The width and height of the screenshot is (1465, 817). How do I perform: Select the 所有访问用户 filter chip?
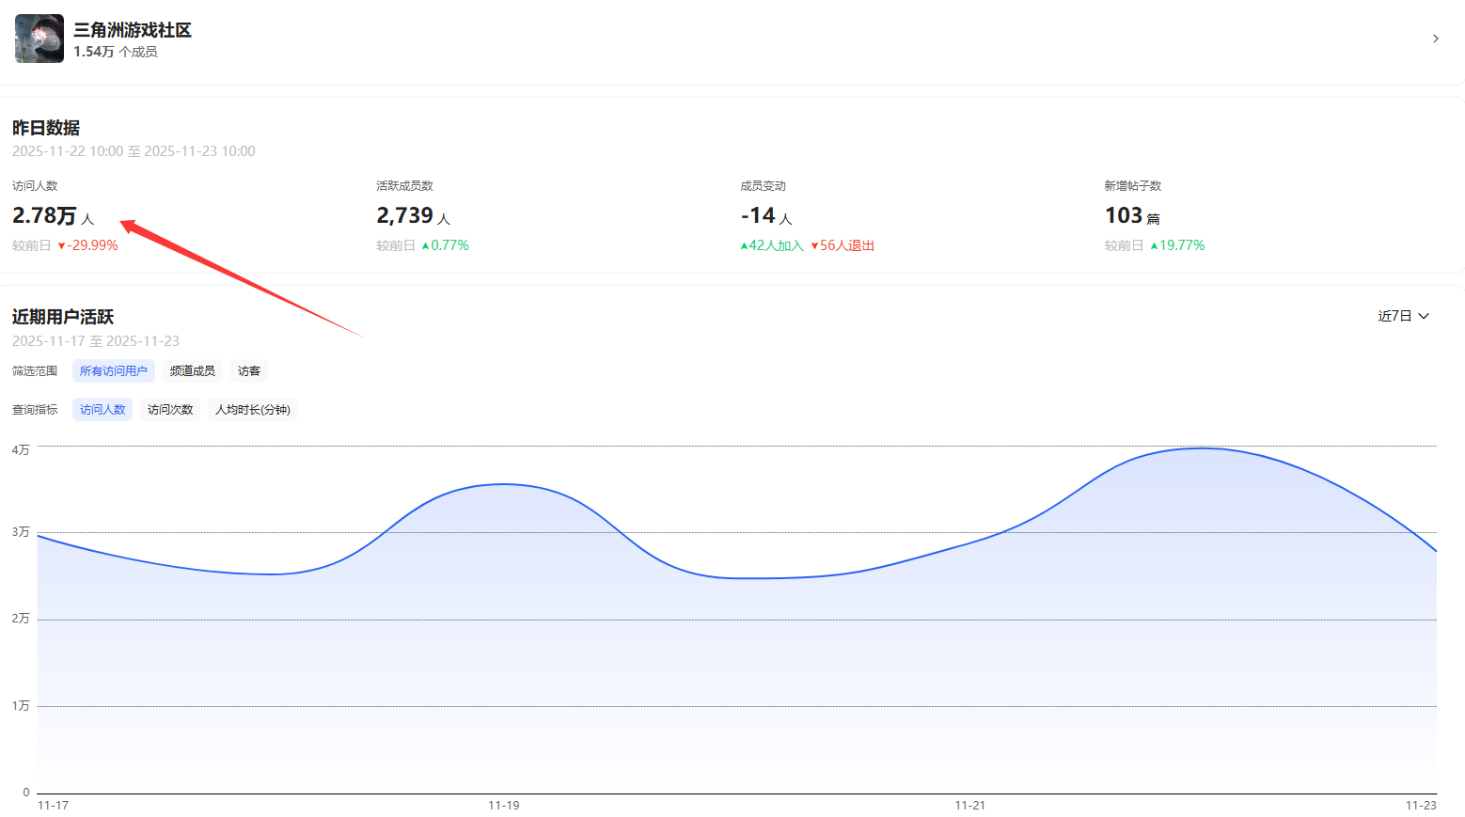[x=113, y=371]
